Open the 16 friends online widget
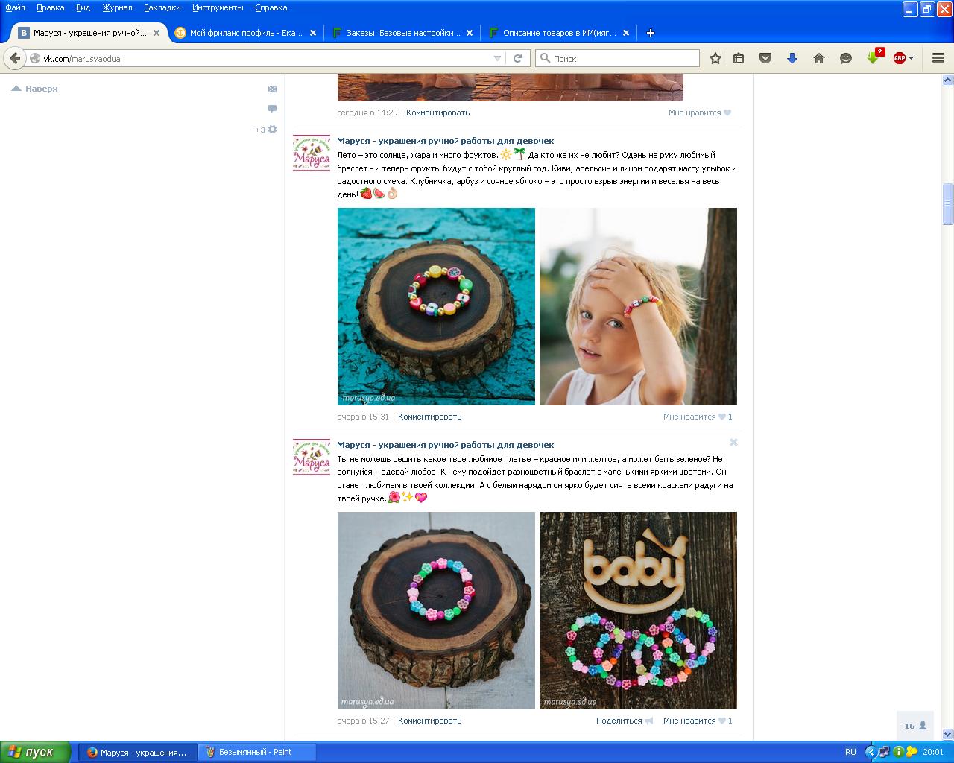954x763 pixels. [914, 725]
